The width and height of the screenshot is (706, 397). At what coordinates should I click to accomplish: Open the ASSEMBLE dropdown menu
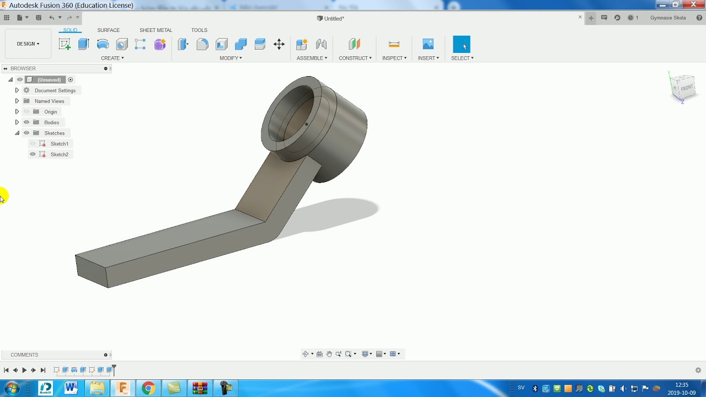point(312,58)
